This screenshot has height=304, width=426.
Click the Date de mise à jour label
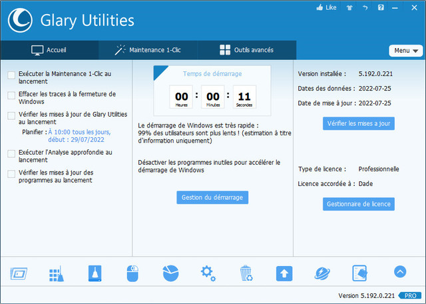coord(327,103)
